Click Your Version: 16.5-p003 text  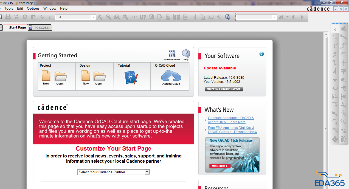[x=222, y=82]
